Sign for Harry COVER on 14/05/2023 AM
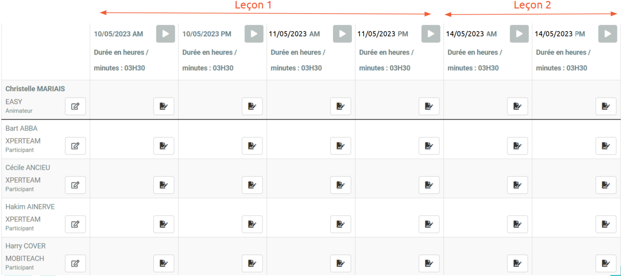This screenshot has width=621, height=276. 518,264
